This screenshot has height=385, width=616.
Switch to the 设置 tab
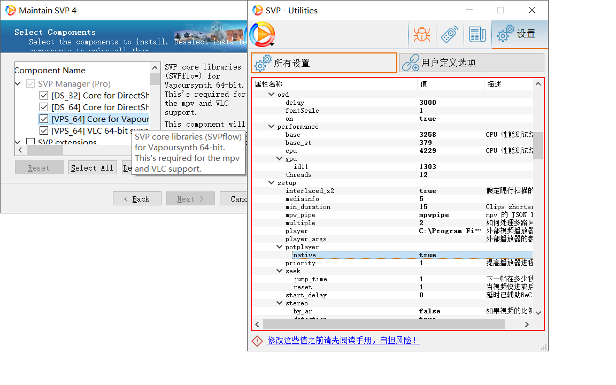pos(519,34)
